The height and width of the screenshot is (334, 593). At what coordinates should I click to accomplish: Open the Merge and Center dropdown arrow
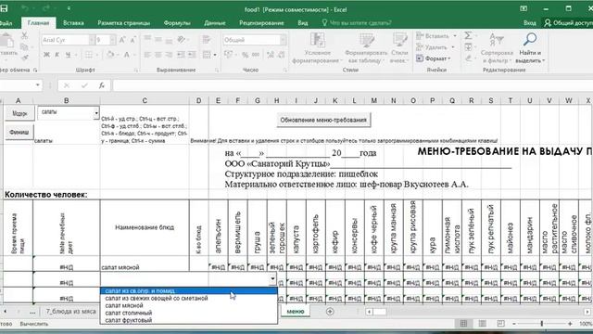pos(215,55)
